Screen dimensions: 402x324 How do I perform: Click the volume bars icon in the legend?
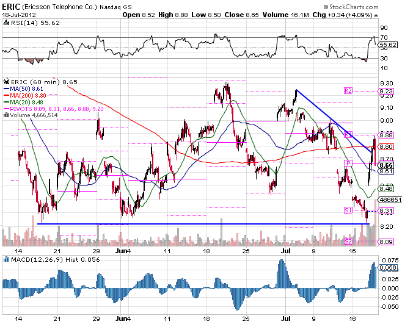6,115
